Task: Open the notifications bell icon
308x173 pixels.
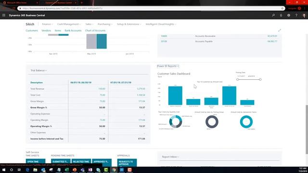Action: [281, 15]
